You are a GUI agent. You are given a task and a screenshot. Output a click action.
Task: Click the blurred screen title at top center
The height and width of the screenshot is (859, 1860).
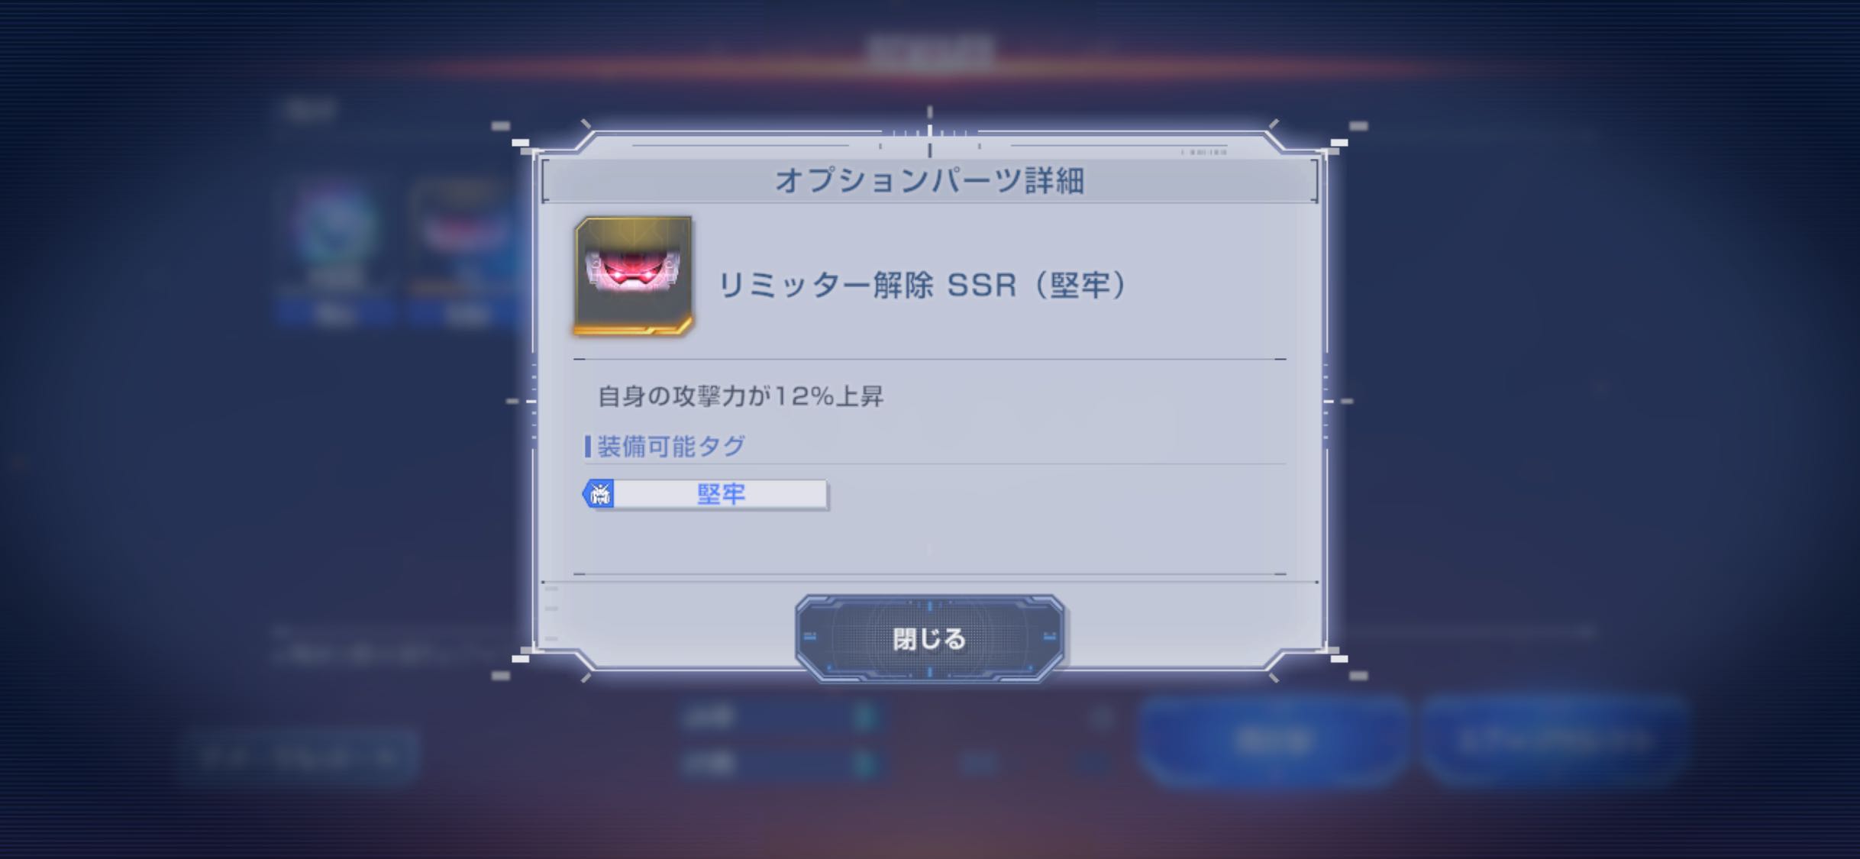coord(929,52)
